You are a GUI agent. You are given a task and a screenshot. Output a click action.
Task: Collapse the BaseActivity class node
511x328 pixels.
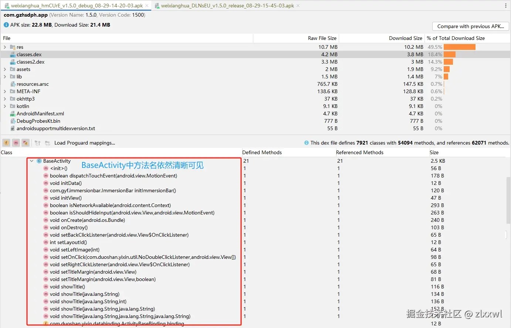pyautogui.click(x=32, y=161)
